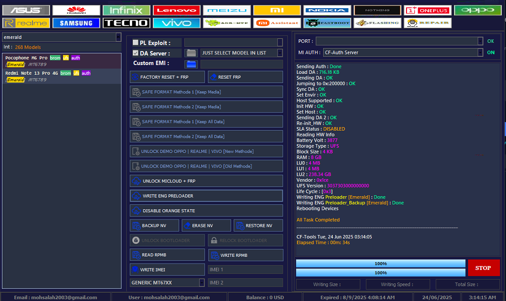The width and height of the screenshot is (506, 301).
Task: Select the Nokia brand logo
Action: click(327, 10)
